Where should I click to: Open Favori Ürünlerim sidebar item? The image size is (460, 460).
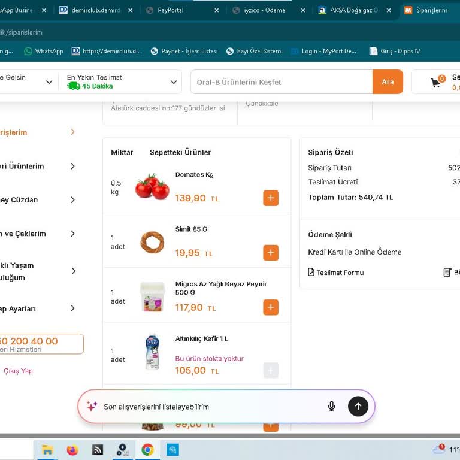click(38, 166)
